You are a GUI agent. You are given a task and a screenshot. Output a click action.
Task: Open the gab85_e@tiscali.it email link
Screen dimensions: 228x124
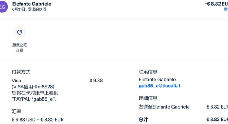[x=159, y=86]
